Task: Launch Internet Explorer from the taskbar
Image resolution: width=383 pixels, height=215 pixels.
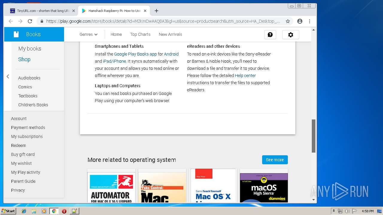Action: point(24,211)
